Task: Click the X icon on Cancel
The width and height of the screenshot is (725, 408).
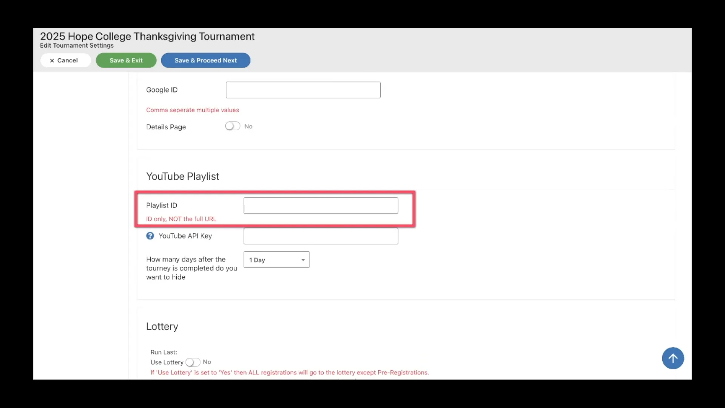Action: coord(52,60)
